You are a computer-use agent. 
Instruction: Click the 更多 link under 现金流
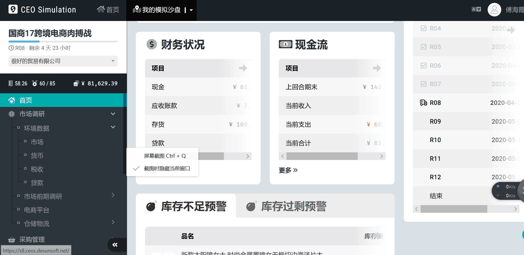[x=288, y=170]
